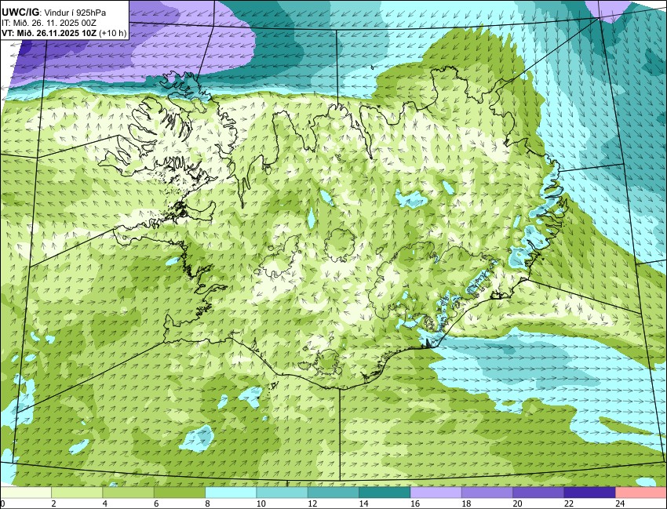
Task: Select the dark teal 14–16 legend swatch
Action: 385,493
